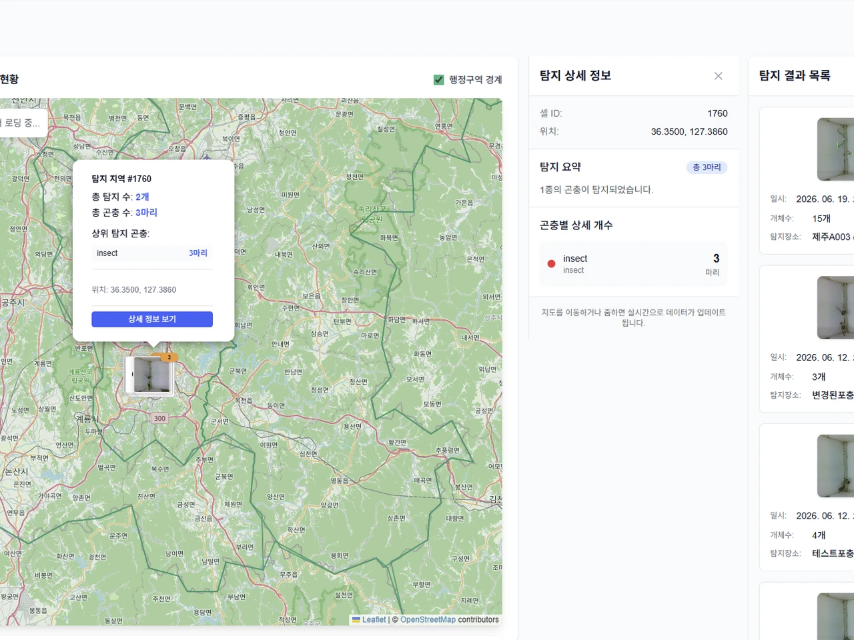Click the 총 곤충 수 value 3마리
This screenshot has height=640, width=854.
click(146, 213)
